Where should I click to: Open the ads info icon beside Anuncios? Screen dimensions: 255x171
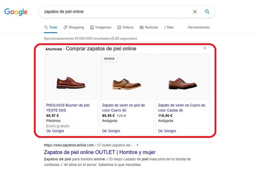[205, 48]
